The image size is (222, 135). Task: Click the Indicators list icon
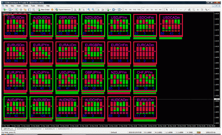click(x=108, y=10)
